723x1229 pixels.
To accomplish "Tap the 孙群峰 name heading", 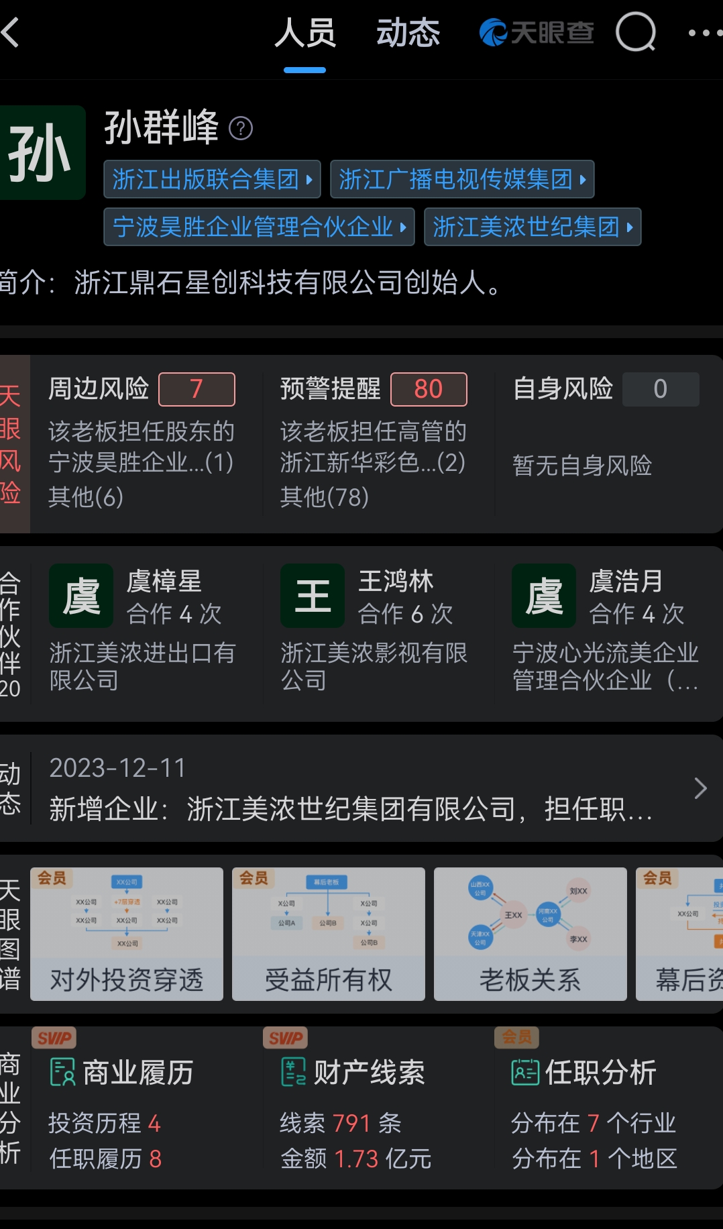I will pos(162,127).
